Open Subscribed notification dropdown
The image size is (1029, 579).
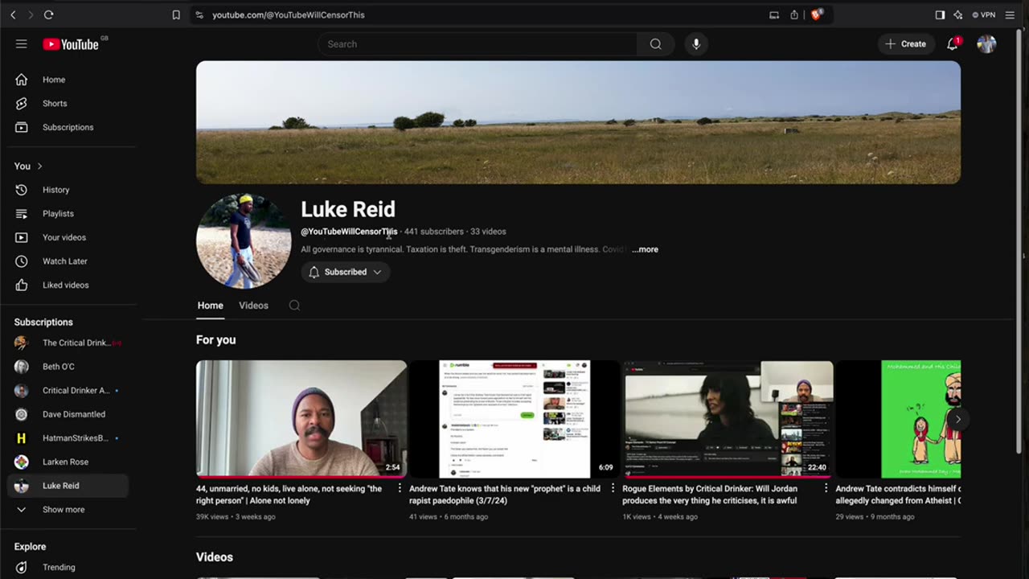click(x=346, y=272)
